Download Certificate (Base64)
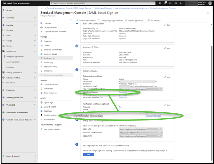The width and height of the screenshot is (214, 164). [123, 92]
